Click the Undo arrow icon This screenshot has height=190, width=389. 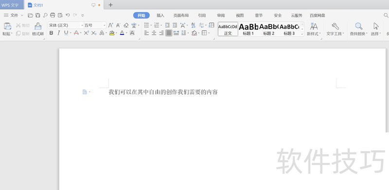coord(68,15)
